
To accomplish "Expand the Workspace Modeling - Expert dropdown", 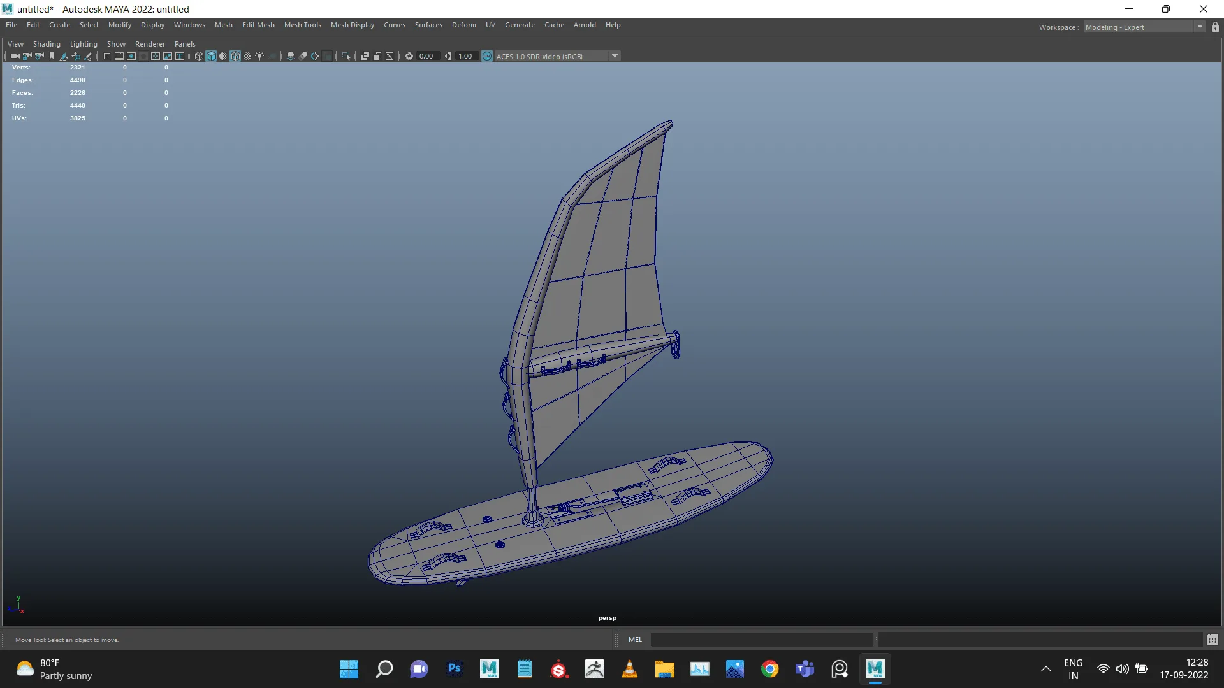I will [1199, 27].
